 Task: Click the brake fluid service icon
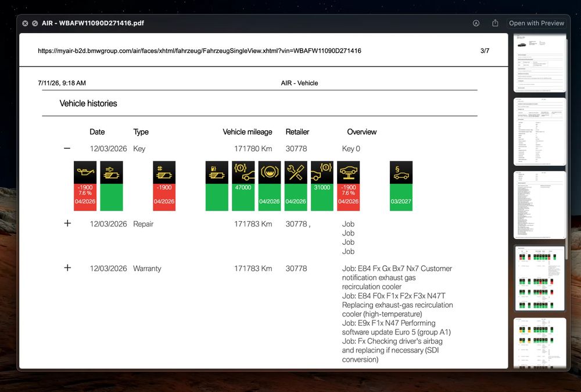270,172
